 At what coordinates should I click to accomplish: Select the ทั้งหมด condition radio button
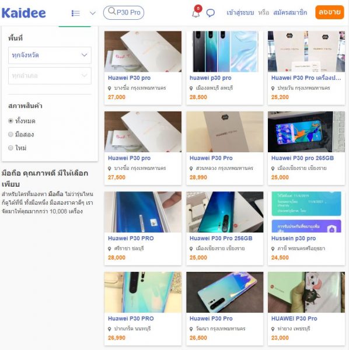click(x=11, y=121)
